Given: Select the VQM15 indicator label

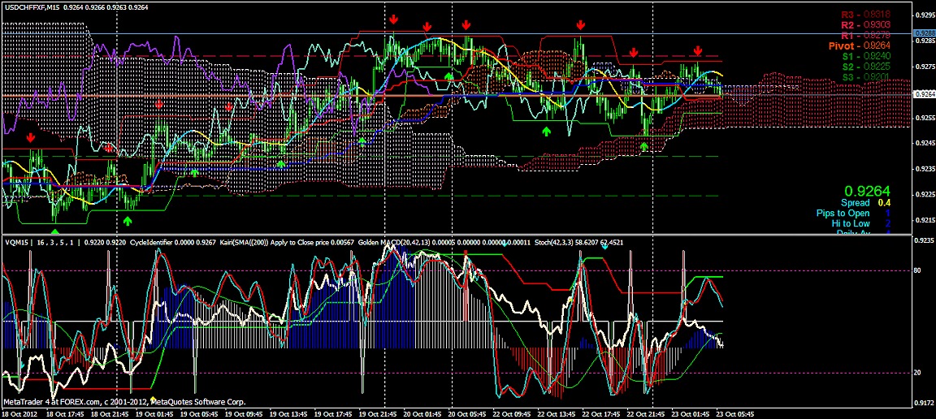Looking at the screenshot, I should (16, 242).
